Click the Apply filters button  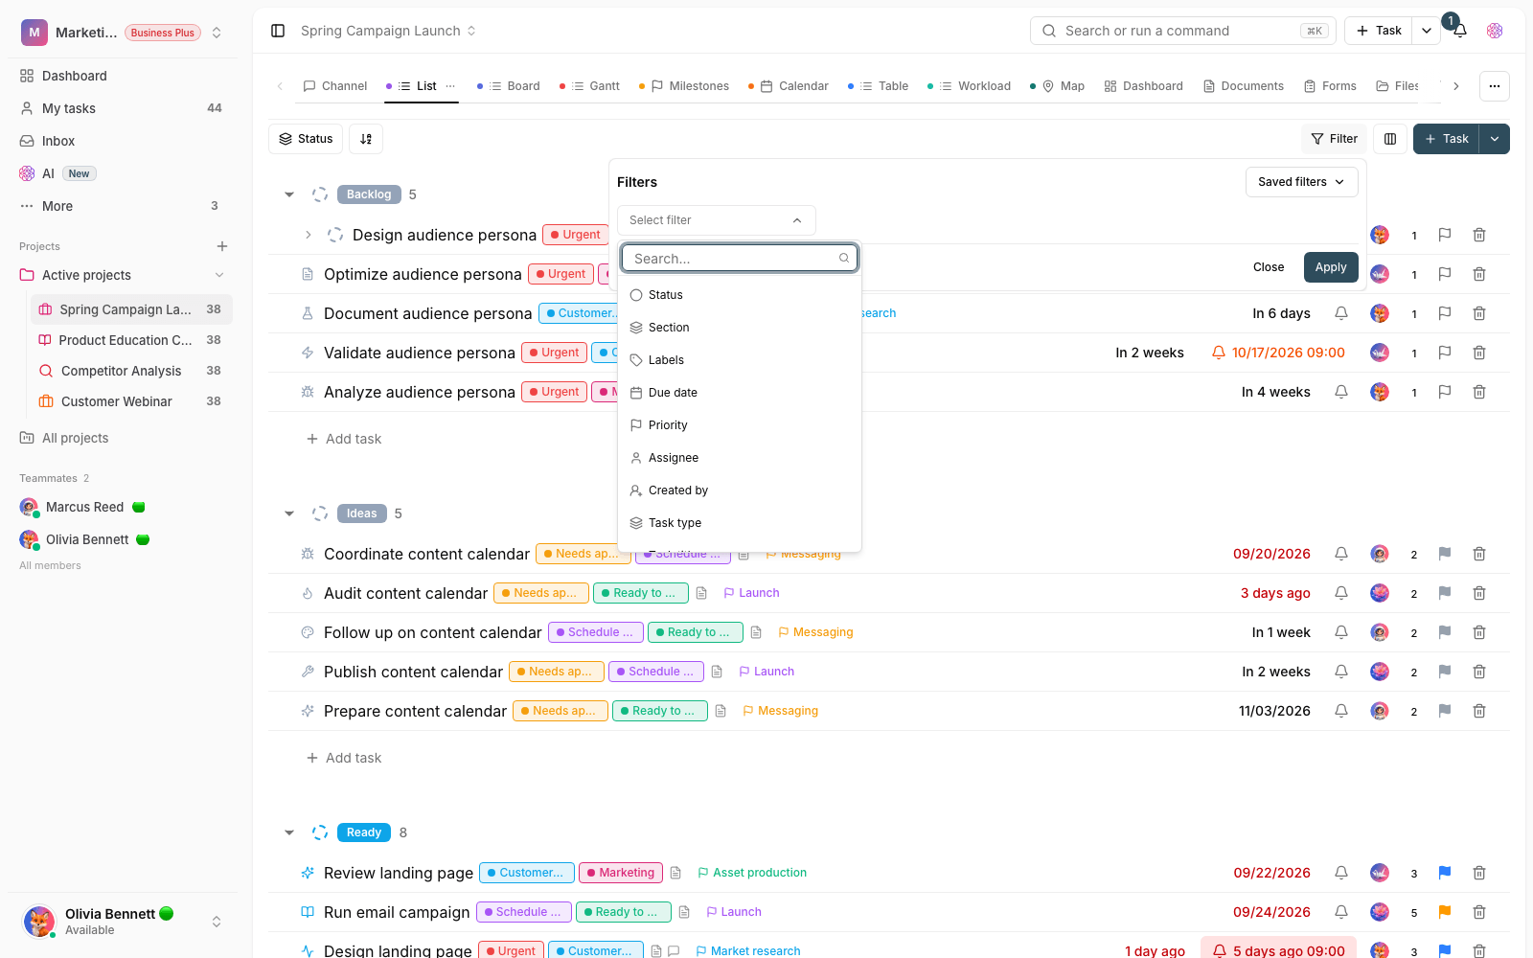[1331, 267]
